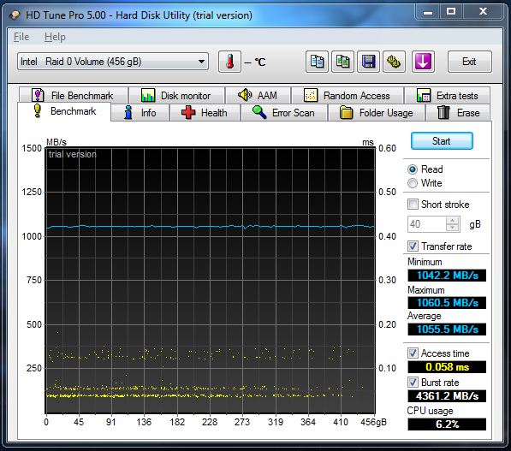The width and height of the screenshot is (511, 451).
Task: Open the Info tab
Action: click(x=140, y=113)
